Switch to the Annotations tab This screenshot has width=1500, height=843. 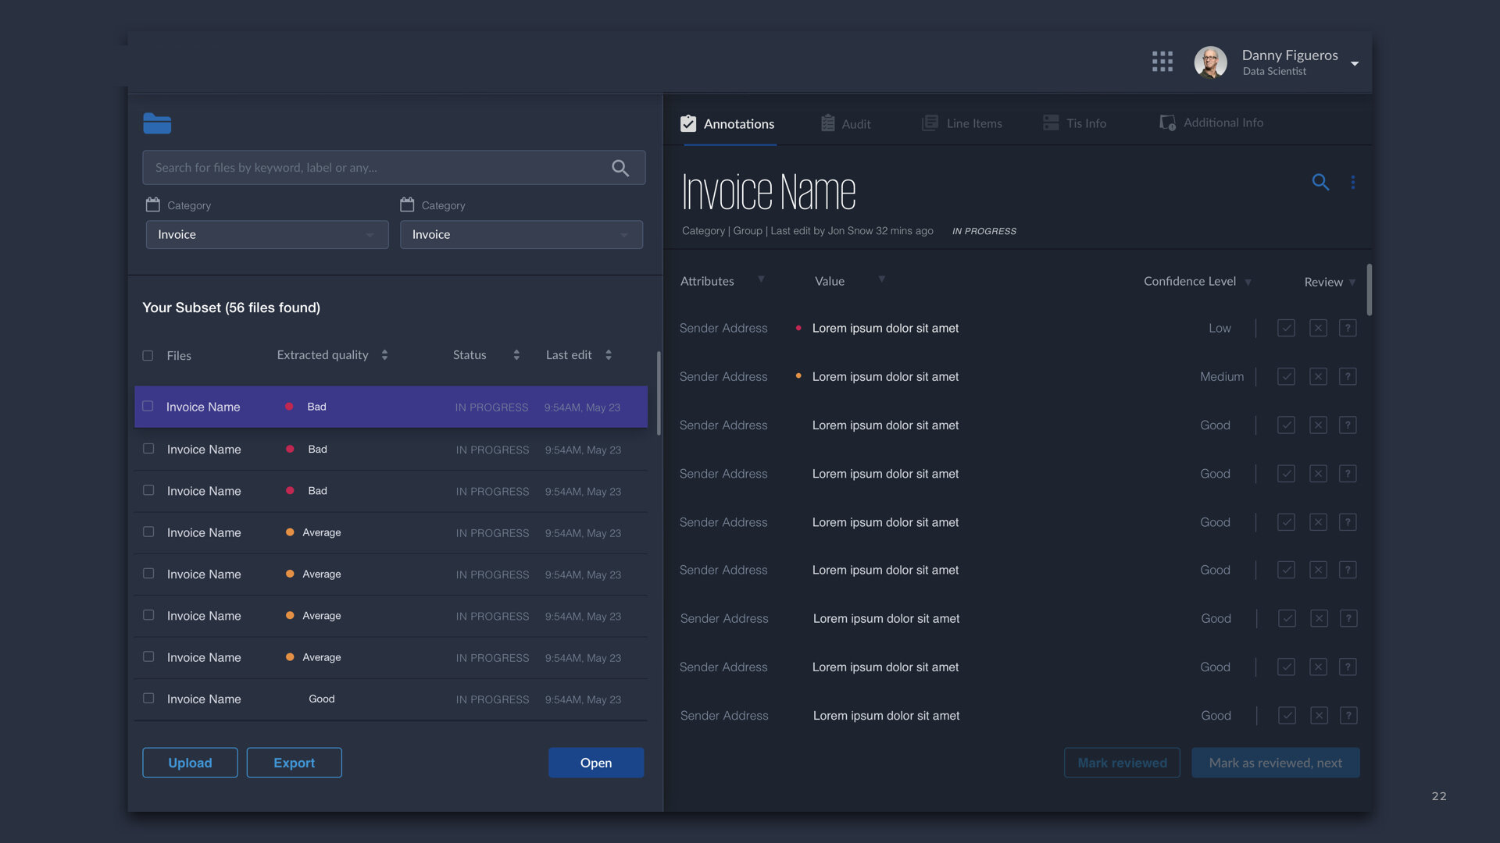(x=727, y=123)
